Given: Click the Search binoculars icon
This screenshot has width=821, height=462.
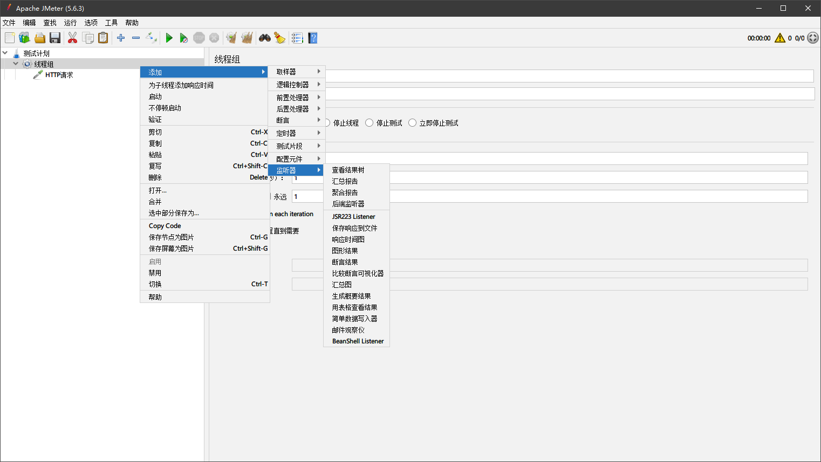Looking at the screenshot, I should (x=265, y=38).
